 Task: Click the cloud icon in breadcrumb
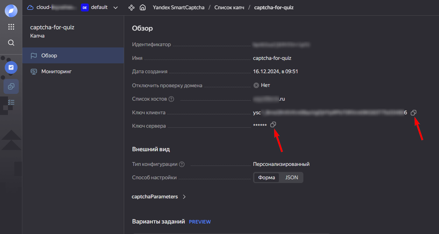(x=31, y=7)
